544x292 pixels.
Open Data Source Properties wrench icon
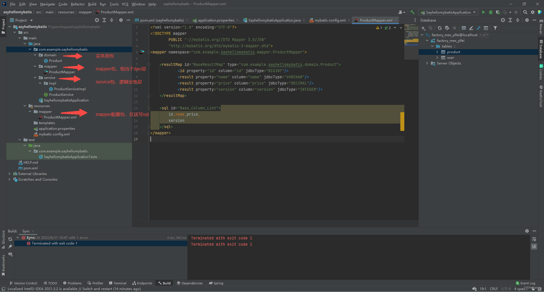point(447,28)
